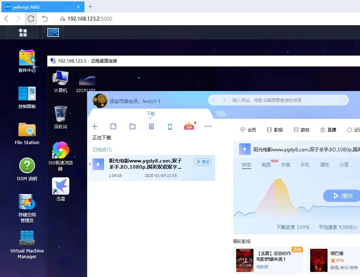Open the resource monitor taskbar icon
The width and height of the screenshot is (360, 277).
pyautogui.click(x=53, y=33)
